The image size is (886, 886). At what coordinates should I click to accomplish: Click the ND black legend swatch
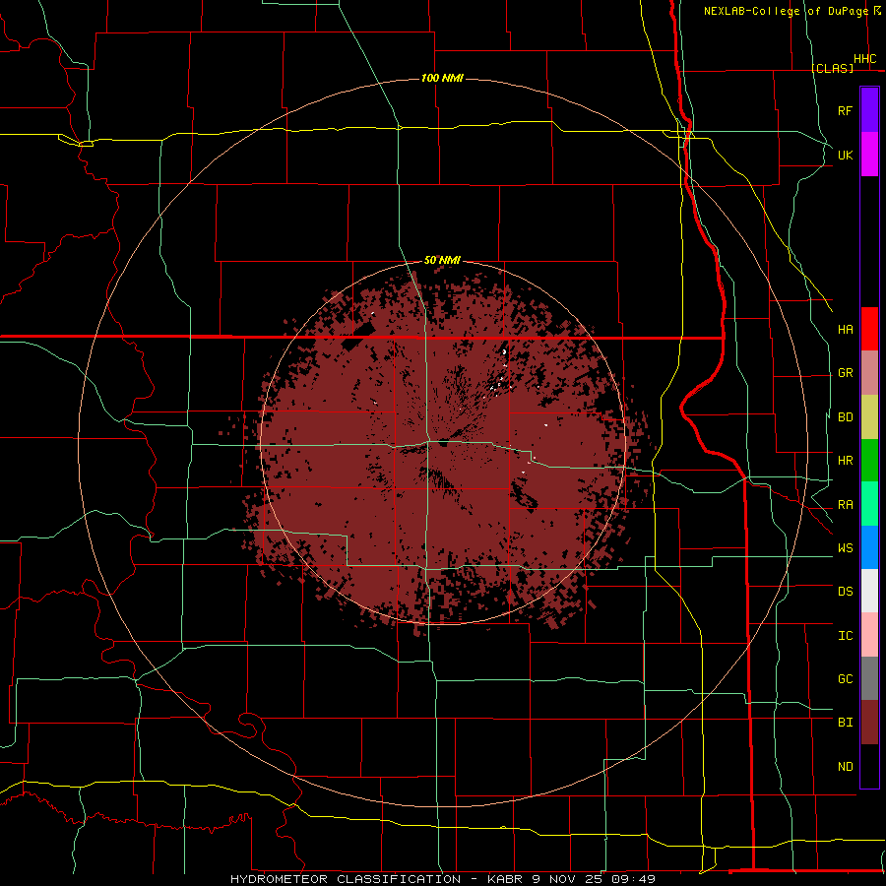pos(869,766)
